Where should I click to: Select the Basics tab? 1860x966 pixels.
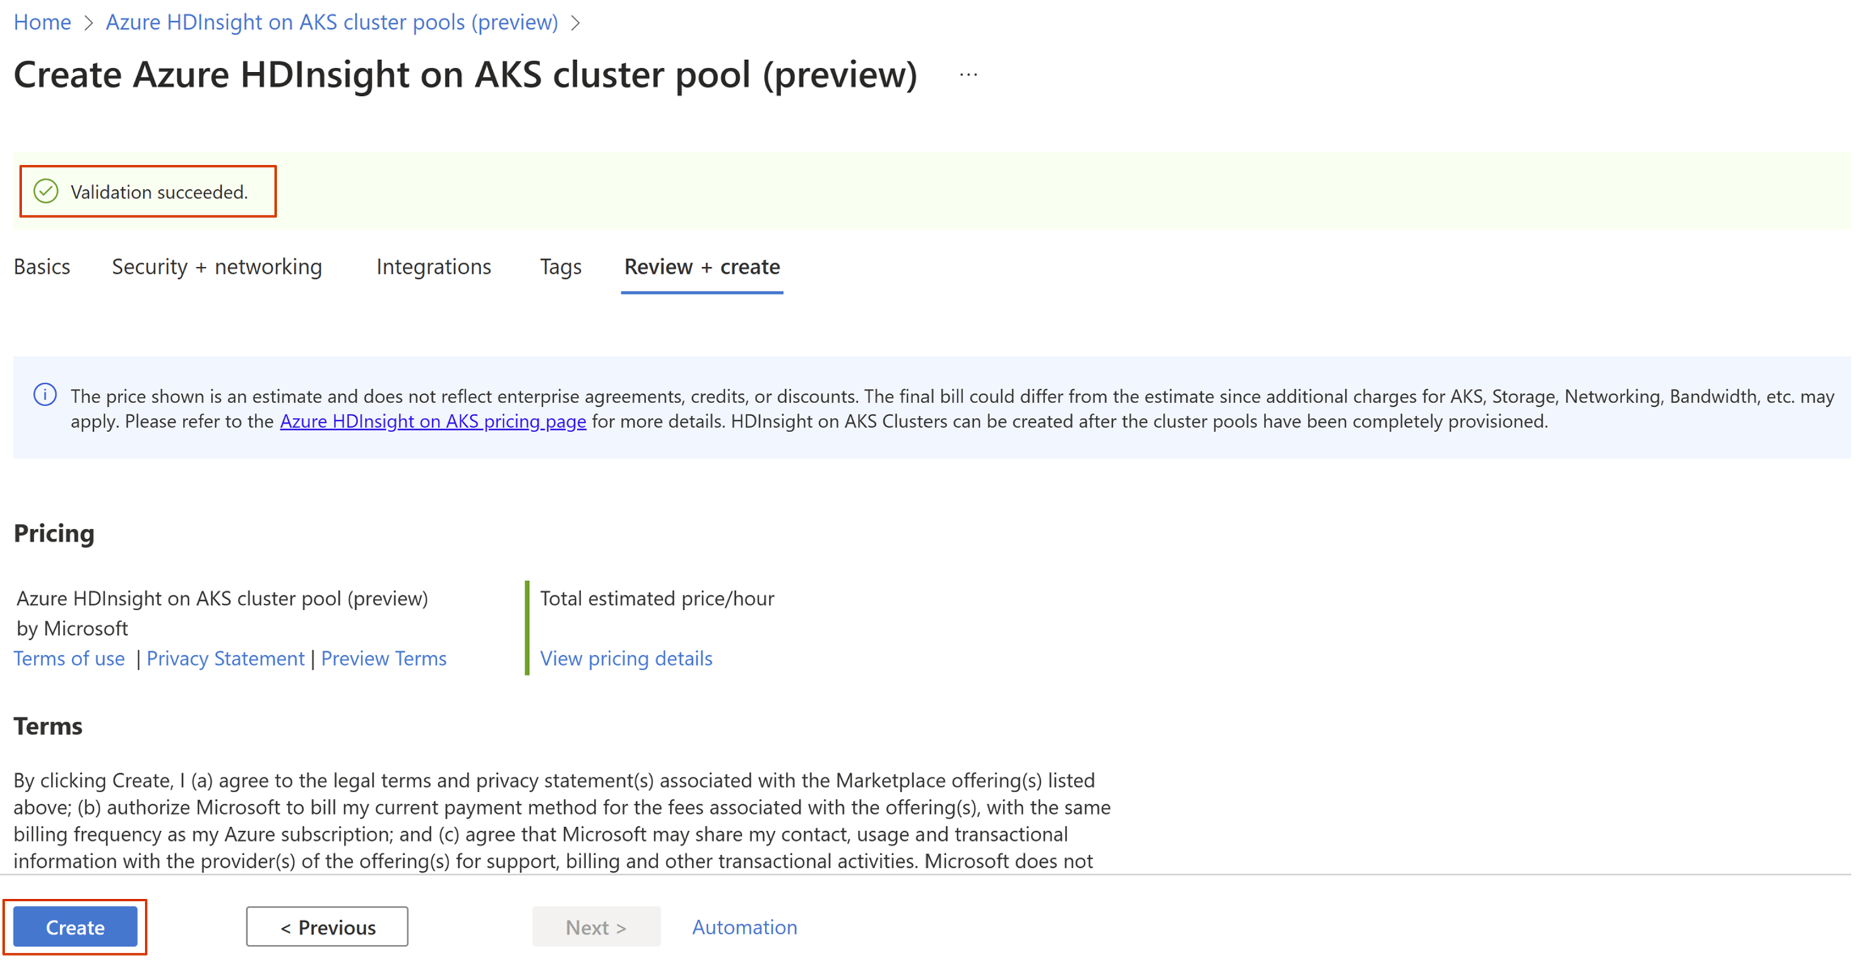tap(42, 265)
